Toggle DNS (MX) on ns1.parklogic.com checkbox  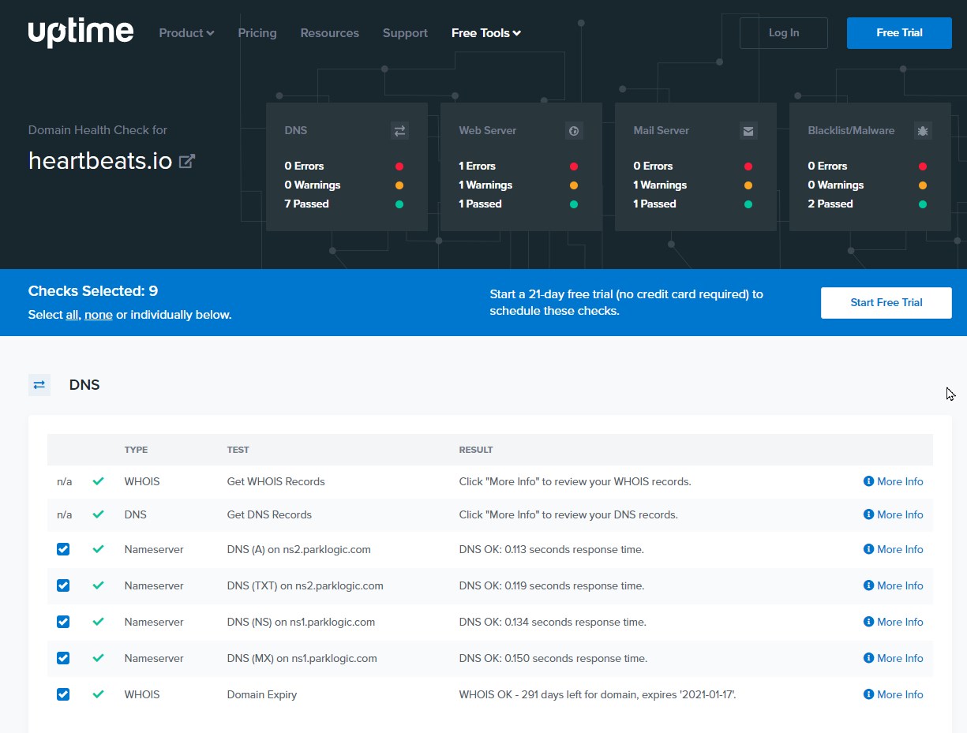click(63, 658)
